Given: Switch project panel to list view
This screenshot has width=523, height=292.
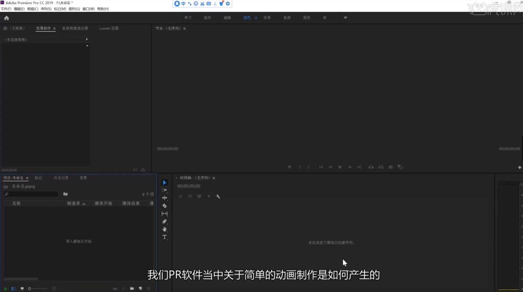Looking at the screenshot, I should (x=14, y=289).
